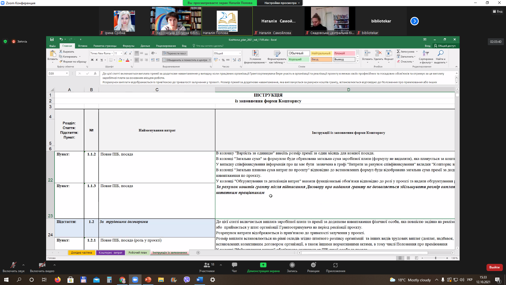This screenshot has height=285, width=506.
Task: Switch to the Формулы ribbon tab
Action: click(129, 46)
